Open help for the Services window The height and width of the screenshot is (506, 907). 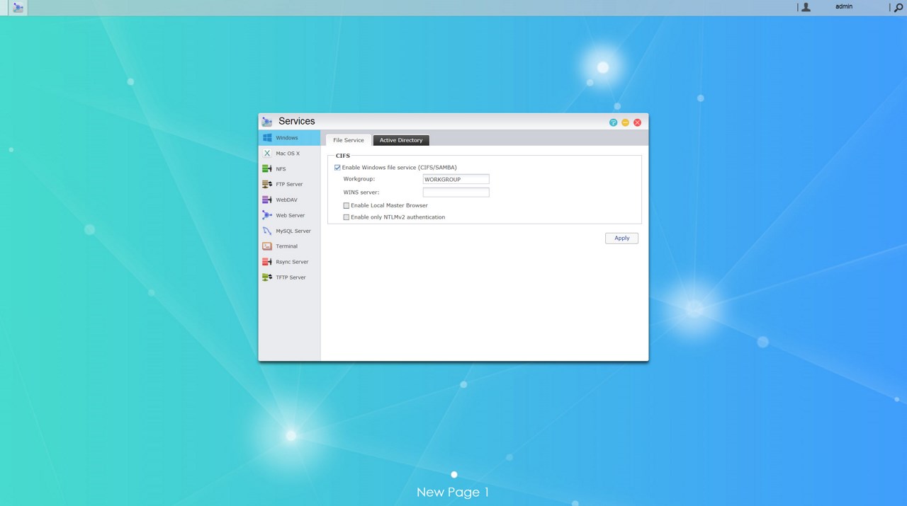[614, 122]
